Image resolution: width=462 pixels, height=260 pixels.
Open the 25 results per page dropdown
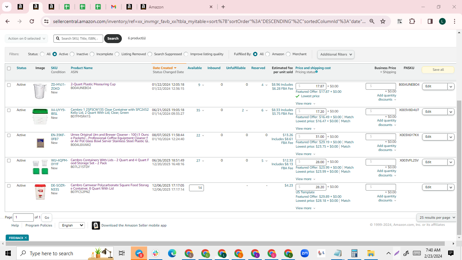(x=437, y=217)
